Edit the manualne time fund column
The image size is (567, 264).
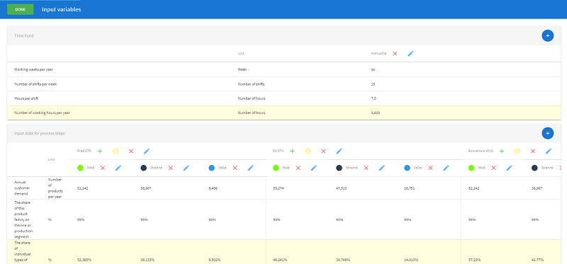[410, 54]
